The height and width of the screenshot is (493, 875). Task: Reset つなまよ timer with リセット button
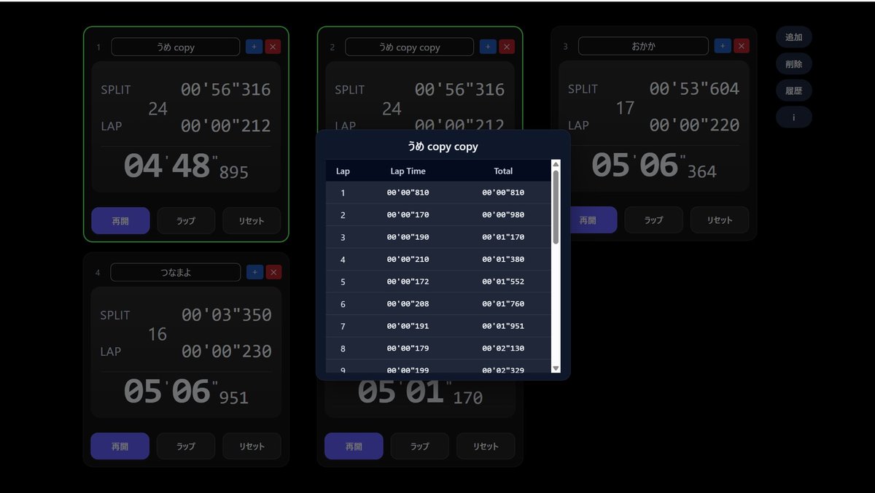click(252, 446)
